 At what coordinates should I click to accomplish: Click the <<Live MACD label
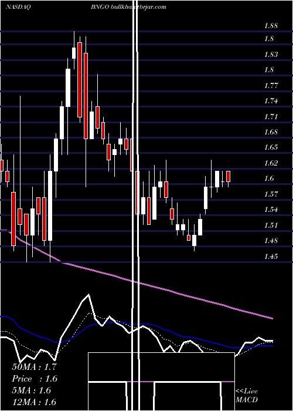click(247, 396)
